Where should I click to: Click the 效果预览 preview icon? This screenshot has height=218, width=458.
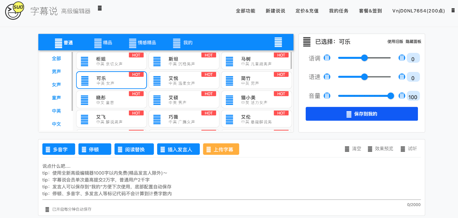[370, 149]
